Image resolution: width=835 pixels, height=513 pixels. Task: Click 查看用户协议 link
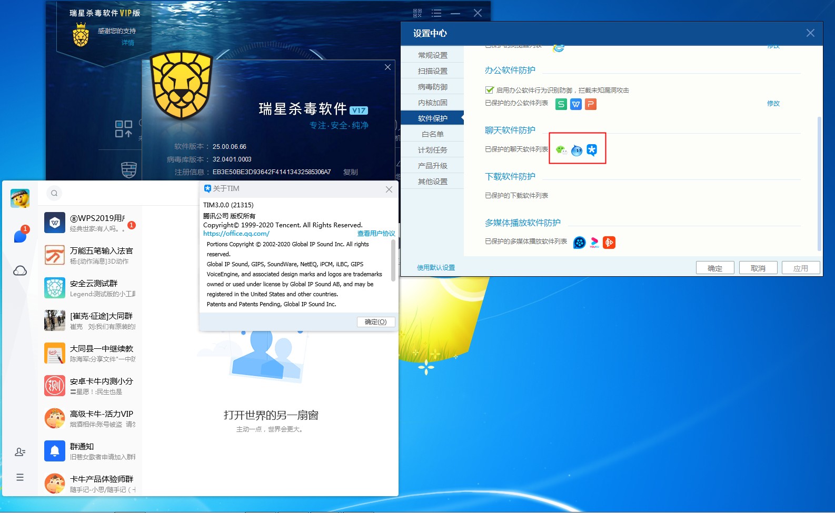click(x=376, y=234)
